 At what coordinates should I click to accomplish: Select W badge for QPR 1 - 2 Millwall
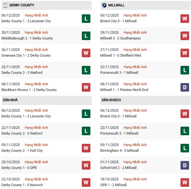click(x=185, y=182)
